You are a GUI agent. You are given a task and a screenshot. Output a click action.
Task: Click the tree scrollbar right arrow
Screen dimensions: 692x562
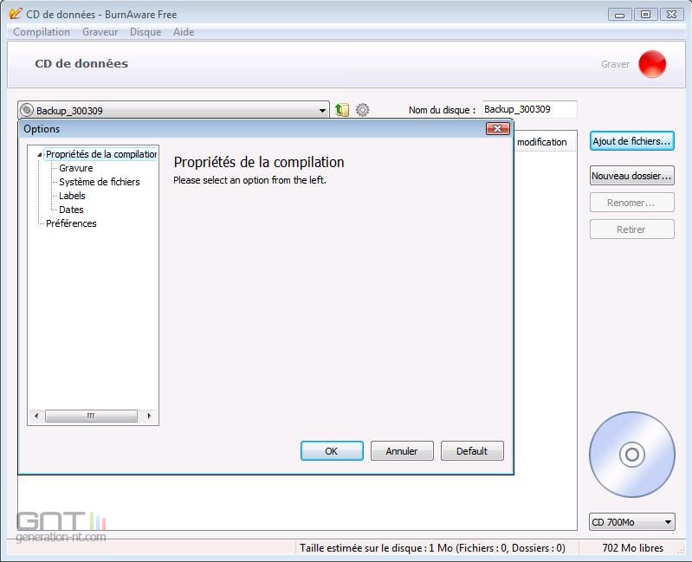tap(149, 416)
